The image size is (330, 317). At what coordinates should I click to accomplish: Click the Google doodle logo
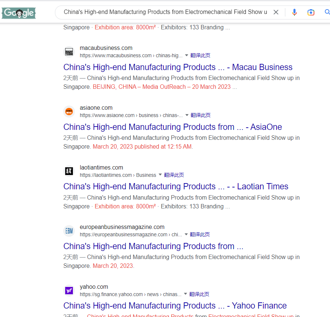[x=19, y=13]
